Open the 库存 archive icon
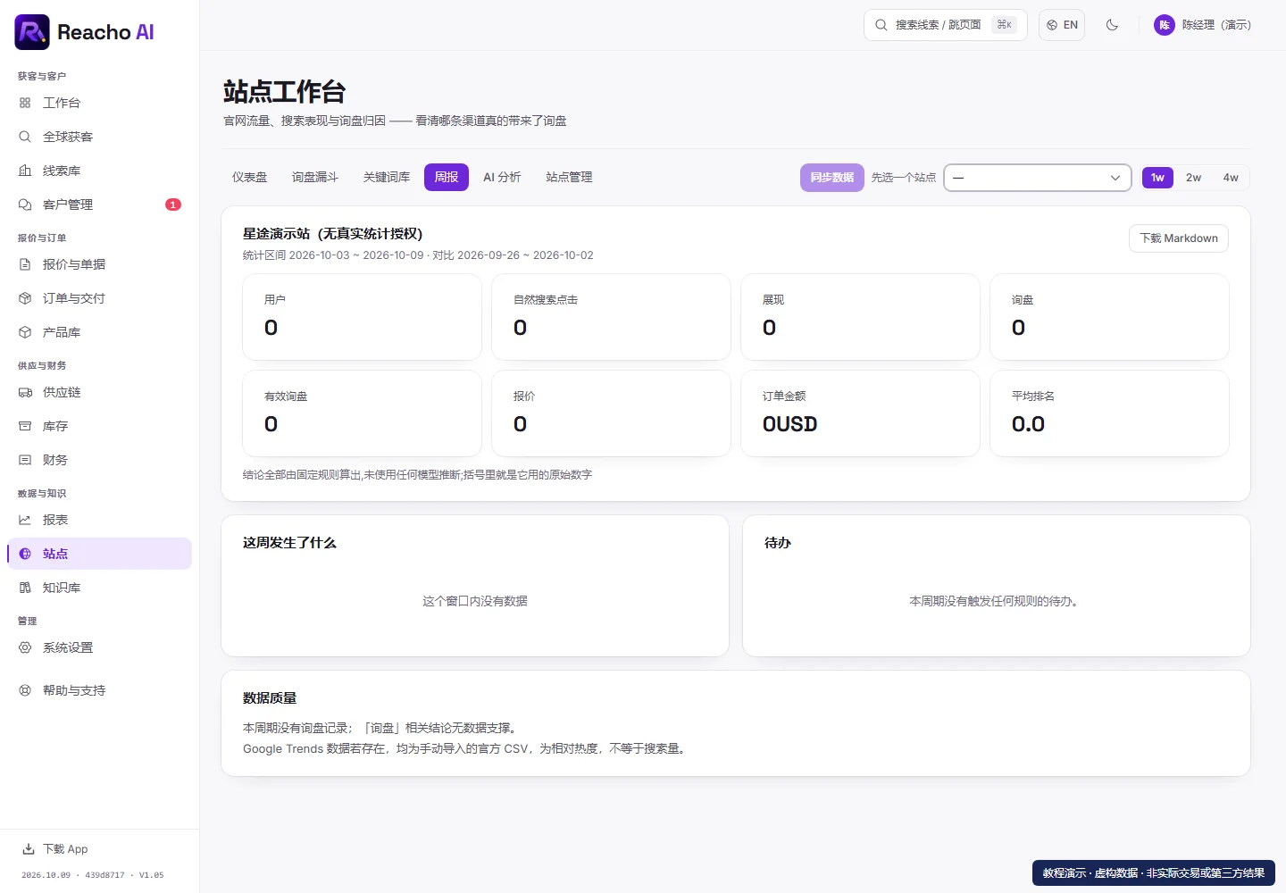 point(25,426)
